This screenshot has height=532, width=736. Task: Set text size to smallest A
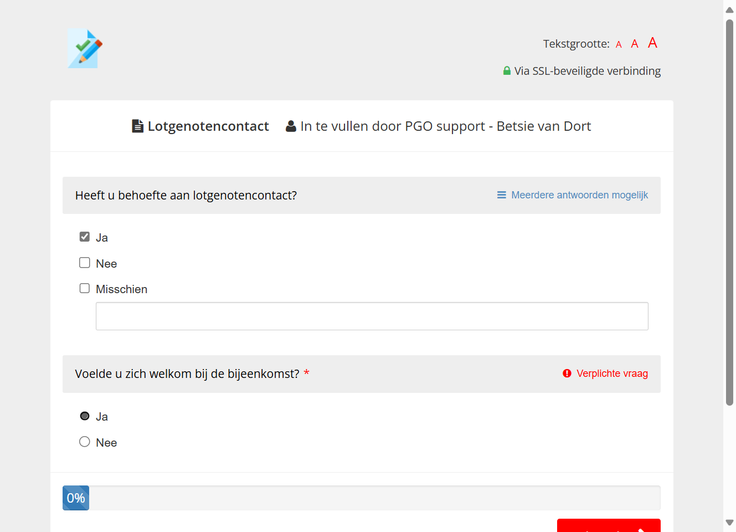click(619, 44)
